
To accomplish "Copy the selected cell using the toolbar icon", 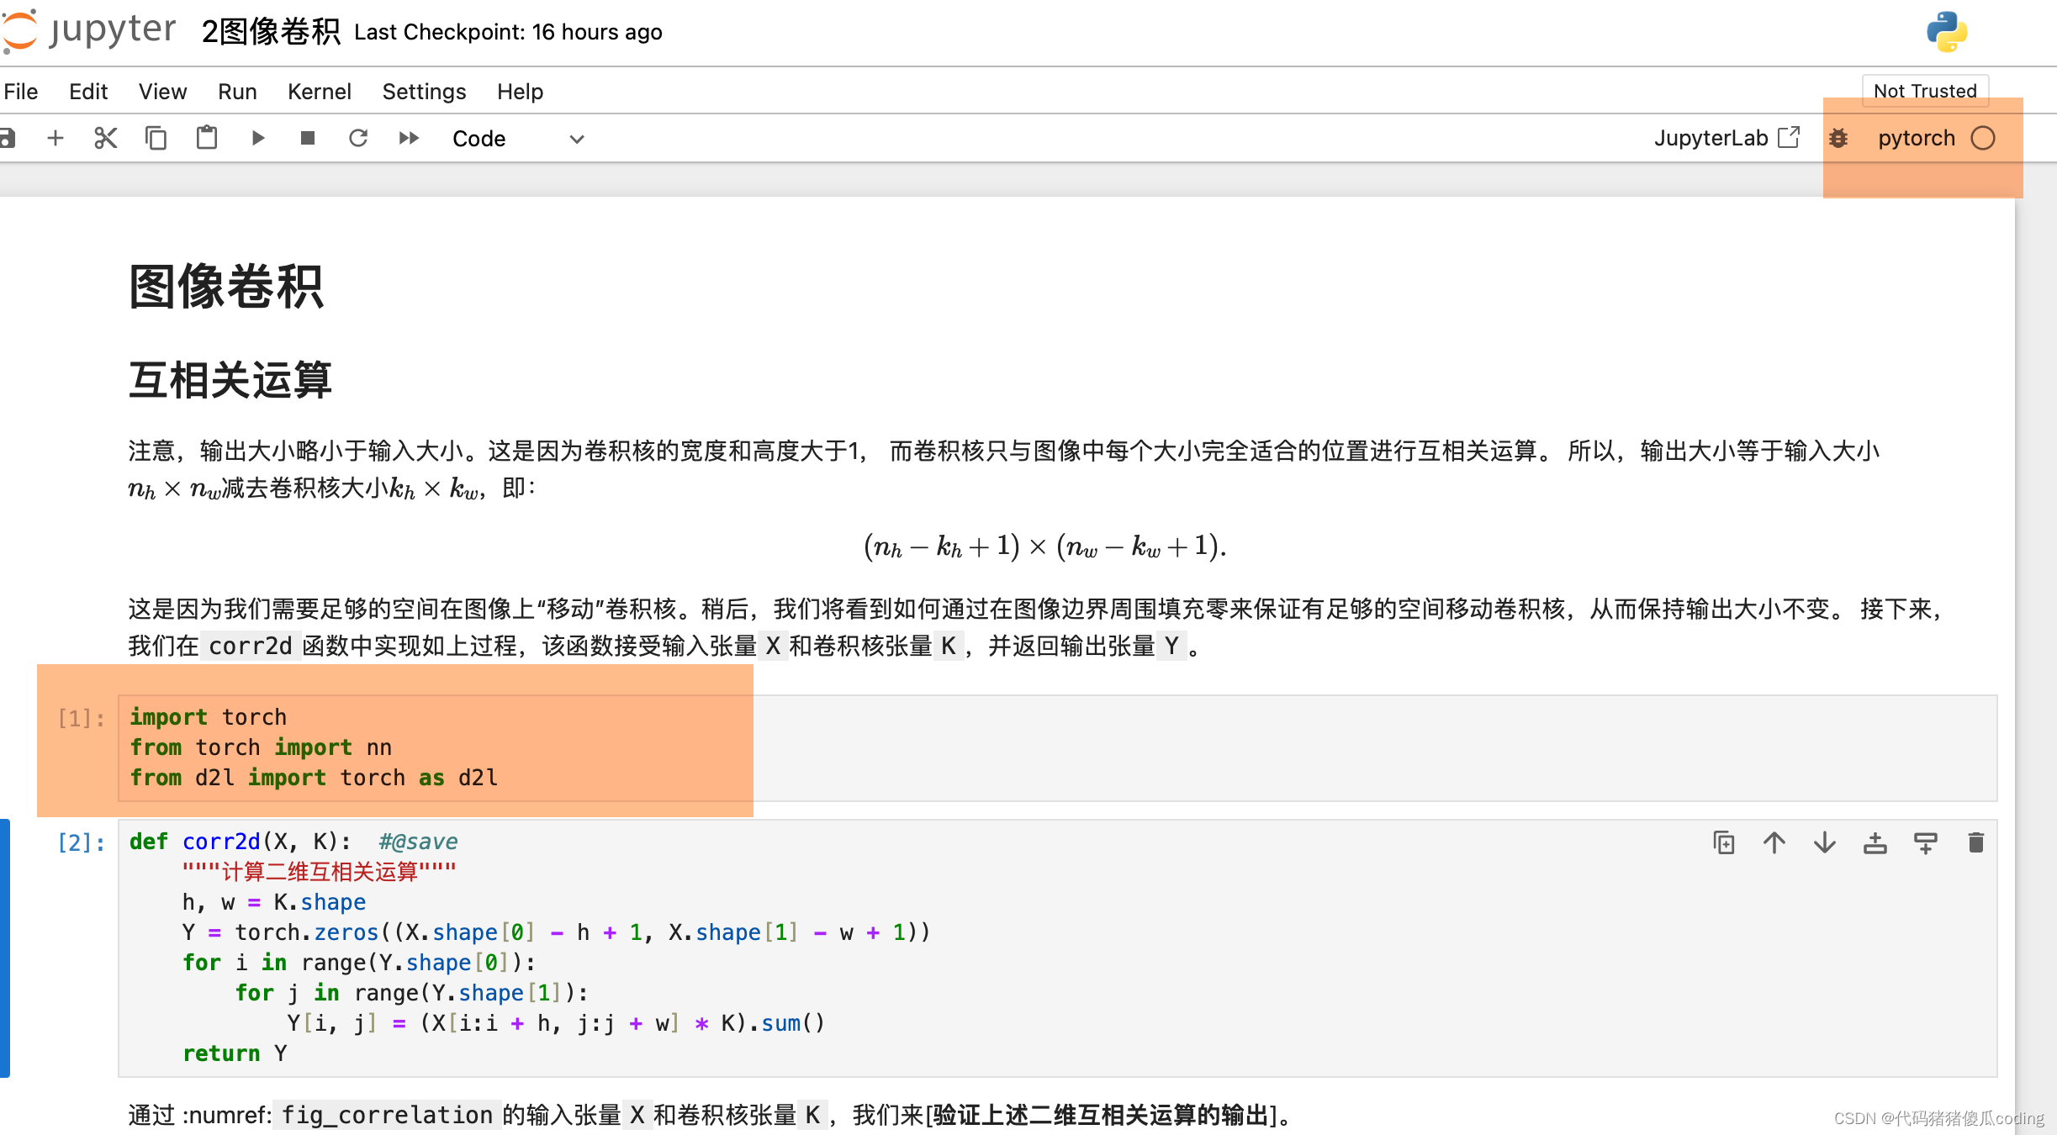I will click(x=156, y=138).
